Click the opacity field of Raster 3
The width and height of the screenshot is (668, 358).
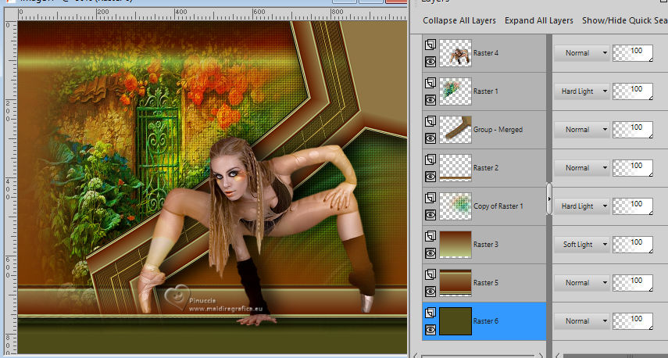click(633, 245)
